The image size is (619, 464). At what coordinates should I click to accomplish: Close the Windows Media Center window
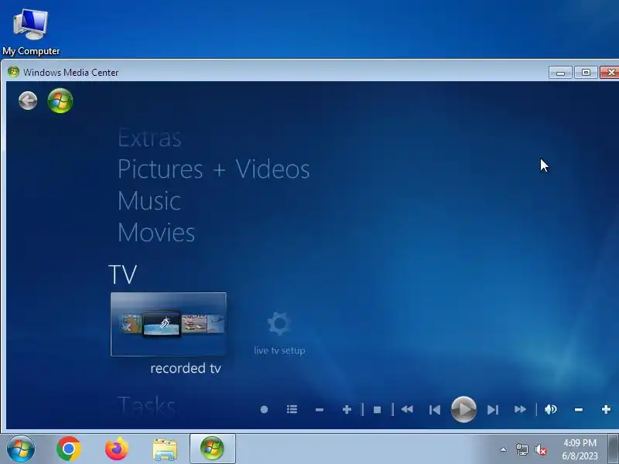click(610, 73)
